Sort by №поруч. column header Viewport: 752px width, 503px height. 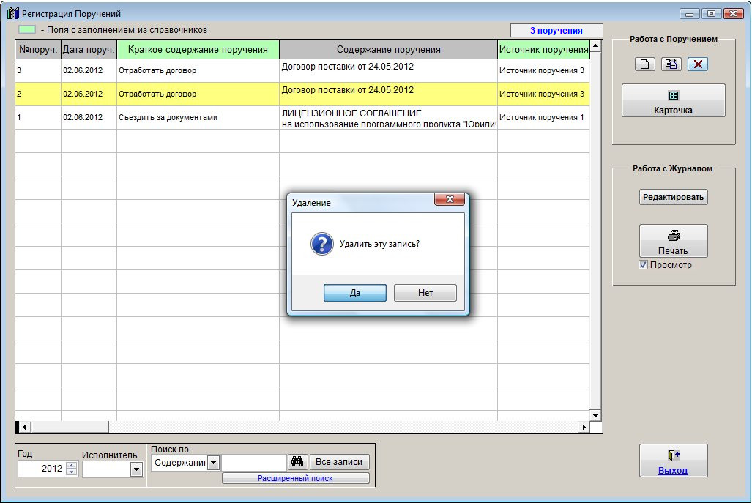(x=38, y=49)
